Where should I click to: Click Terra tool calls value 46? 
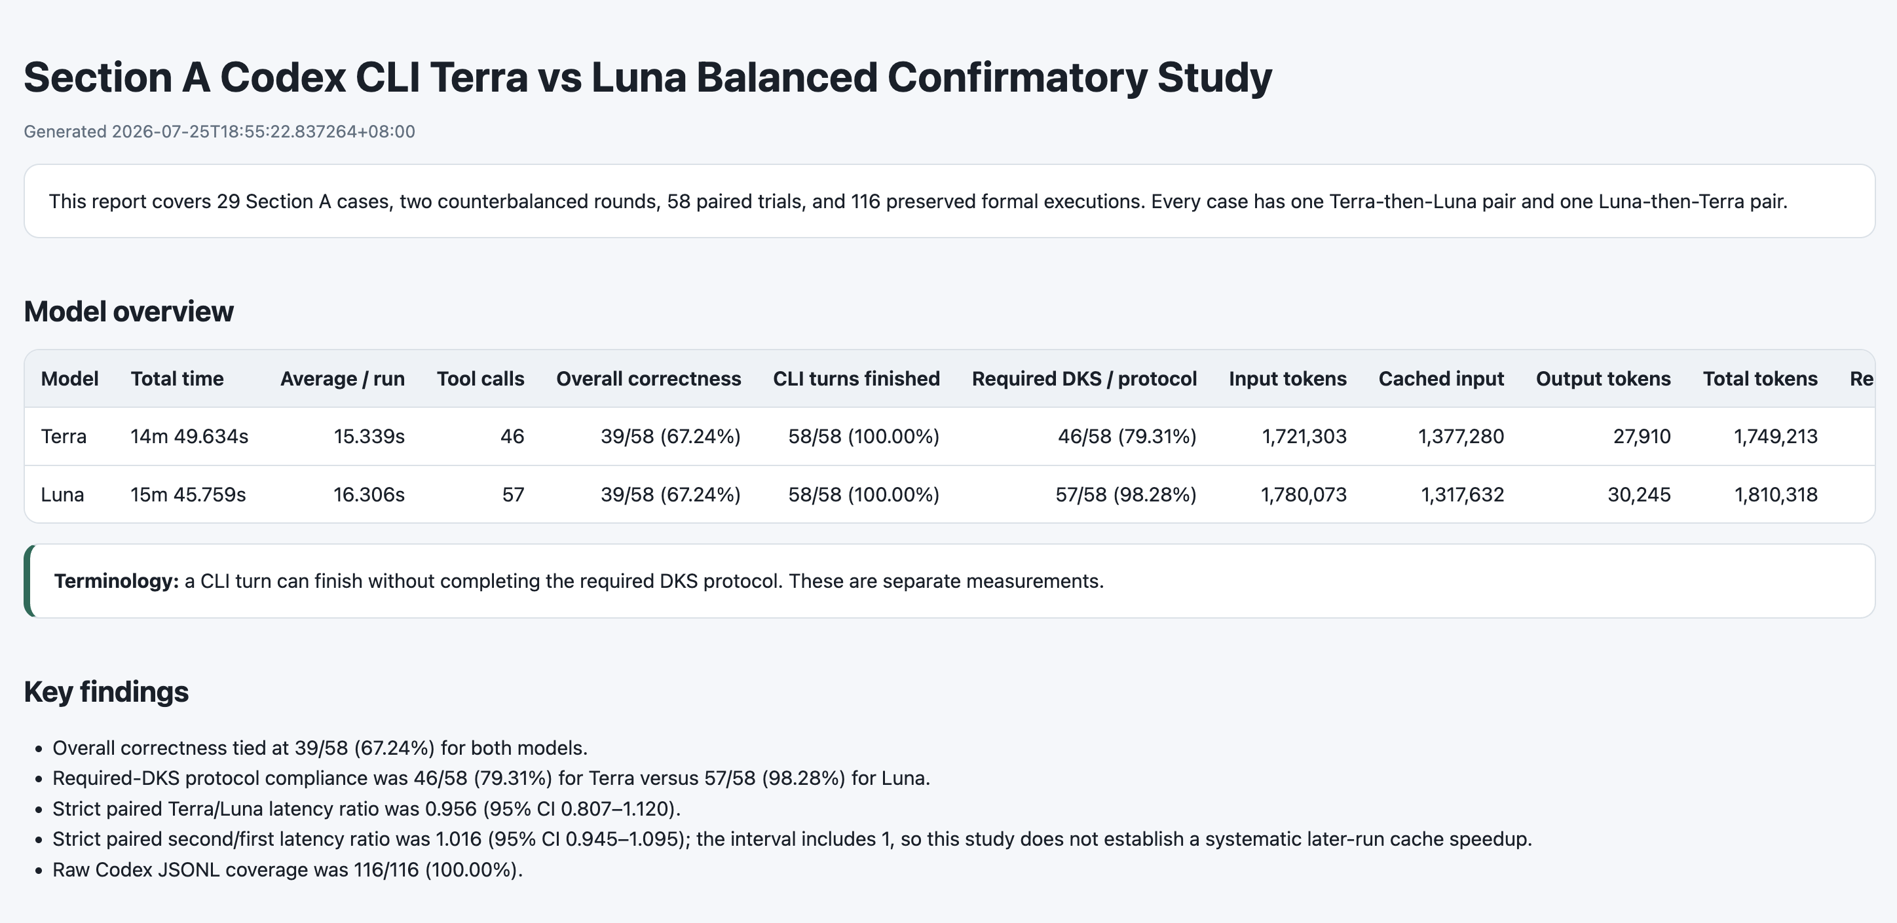click(512, 437)
